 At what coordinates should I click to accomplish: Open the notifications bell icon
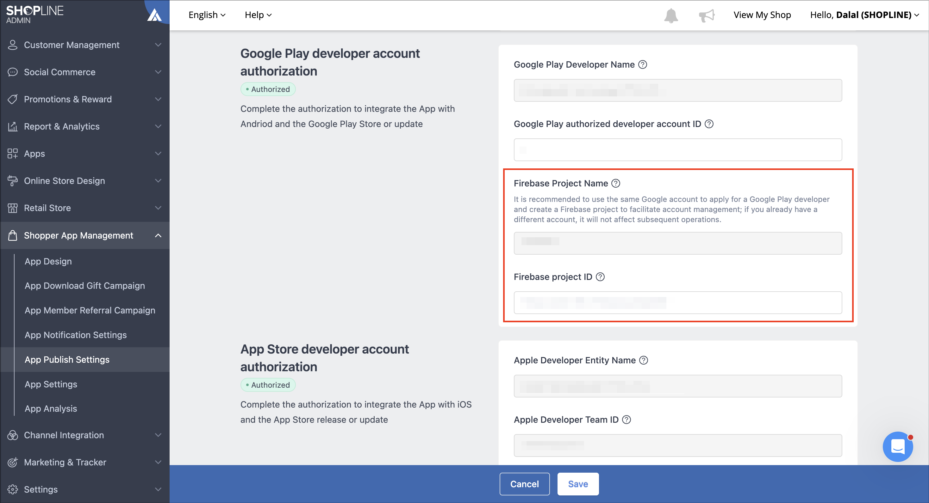(671, 15)
